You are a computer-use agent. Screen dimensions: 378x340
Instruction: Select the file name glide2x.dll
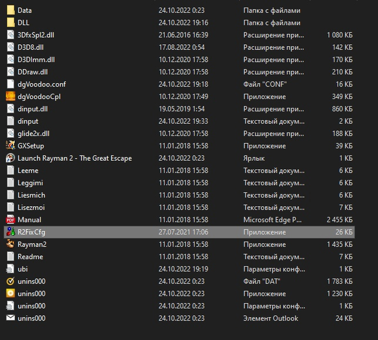(x=34, y=133)
